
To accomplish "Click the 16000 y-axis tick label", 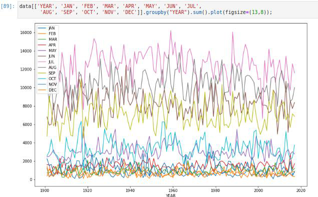I will 26,32.
